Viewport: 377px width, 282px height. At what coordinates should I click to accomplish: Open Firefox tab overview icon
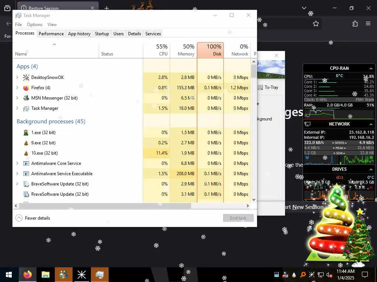pyautogui.click(x=7, y=8)
